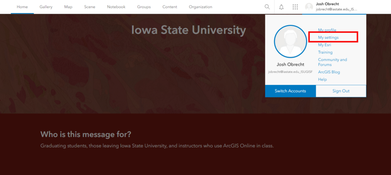Click the Sign Out button
The width and height of the screenshot is (391, 175).
[x=341, y=91]
